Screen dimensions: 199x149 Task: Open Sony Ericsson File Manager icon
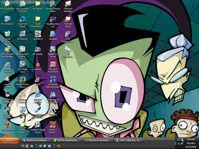point(7,52)
